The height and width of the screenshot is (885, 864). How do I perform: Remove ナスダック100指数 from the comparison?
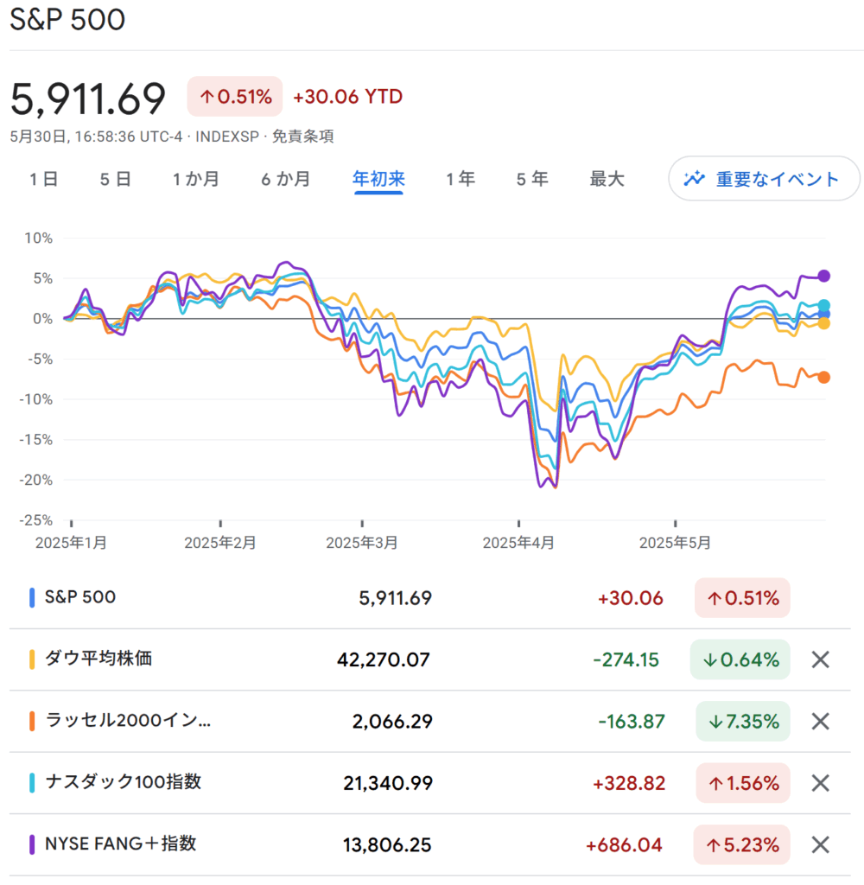coord(820,783)
